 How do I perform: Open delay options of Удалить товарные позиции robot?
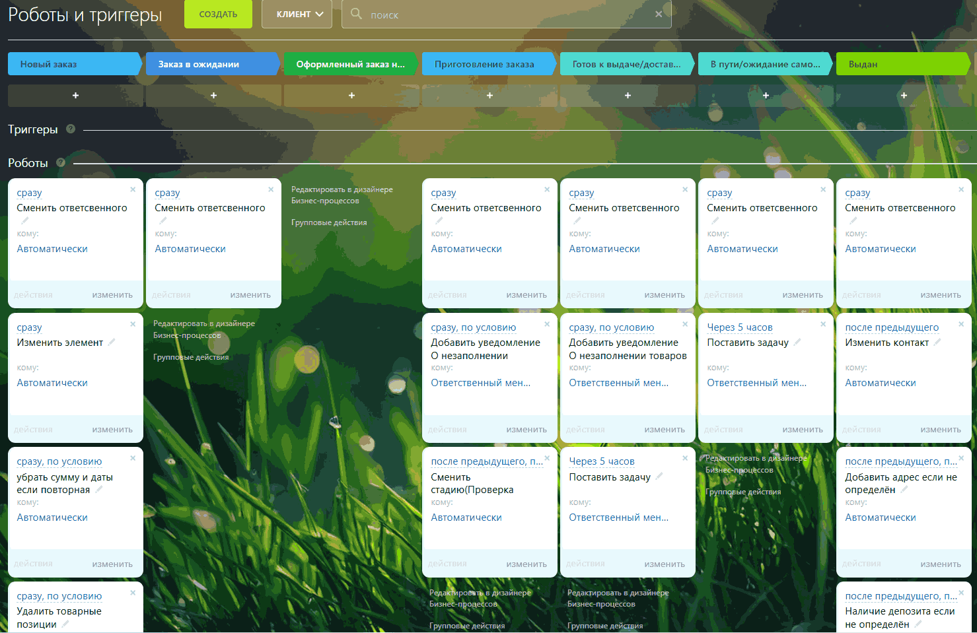59,596
